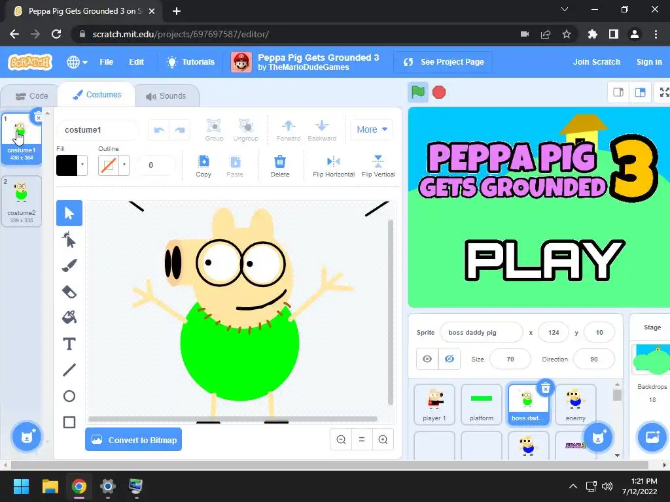This screenshot has width=670, height=502.
Task: Switch to the Code tab
Action: point(31,96)
